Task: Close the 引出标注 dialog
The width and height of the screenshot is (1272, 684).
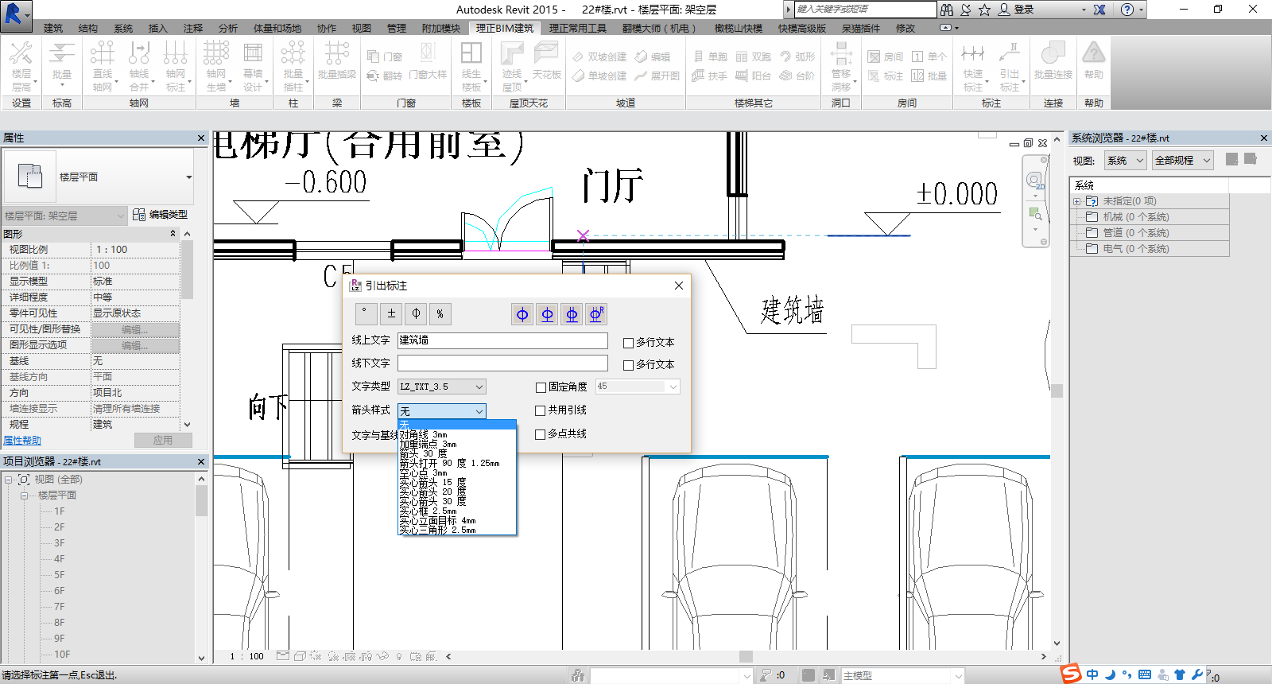Action: pyautogui.click(x=678, y=286)
